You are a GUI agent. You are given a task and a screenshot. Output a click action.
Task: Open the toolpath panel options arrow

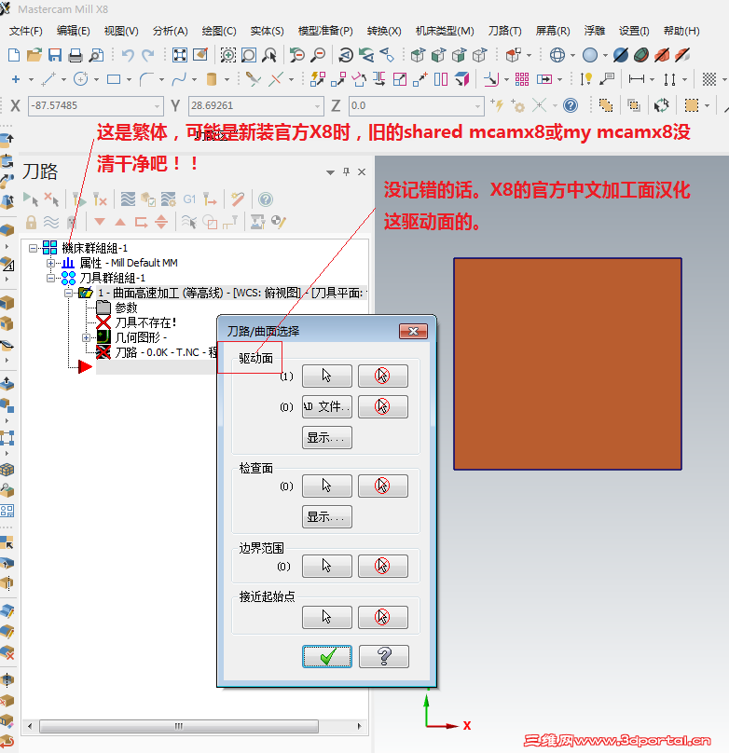point(330,171)
